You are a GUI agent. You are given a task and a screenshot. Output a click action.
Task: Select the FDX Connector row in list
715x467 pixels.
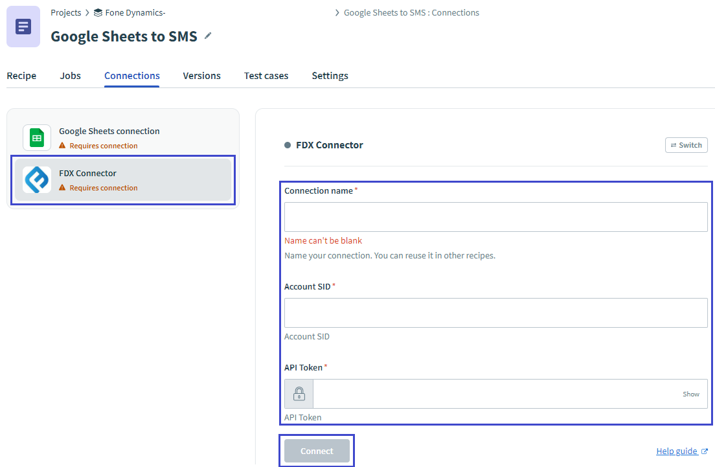point(123,179)
